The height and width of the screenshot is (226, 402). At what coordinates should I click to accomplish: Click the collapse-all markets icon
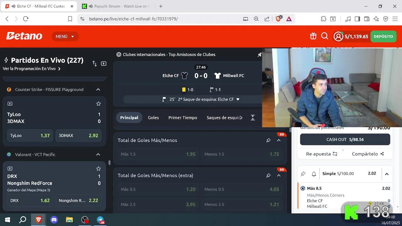pos(253,118)
